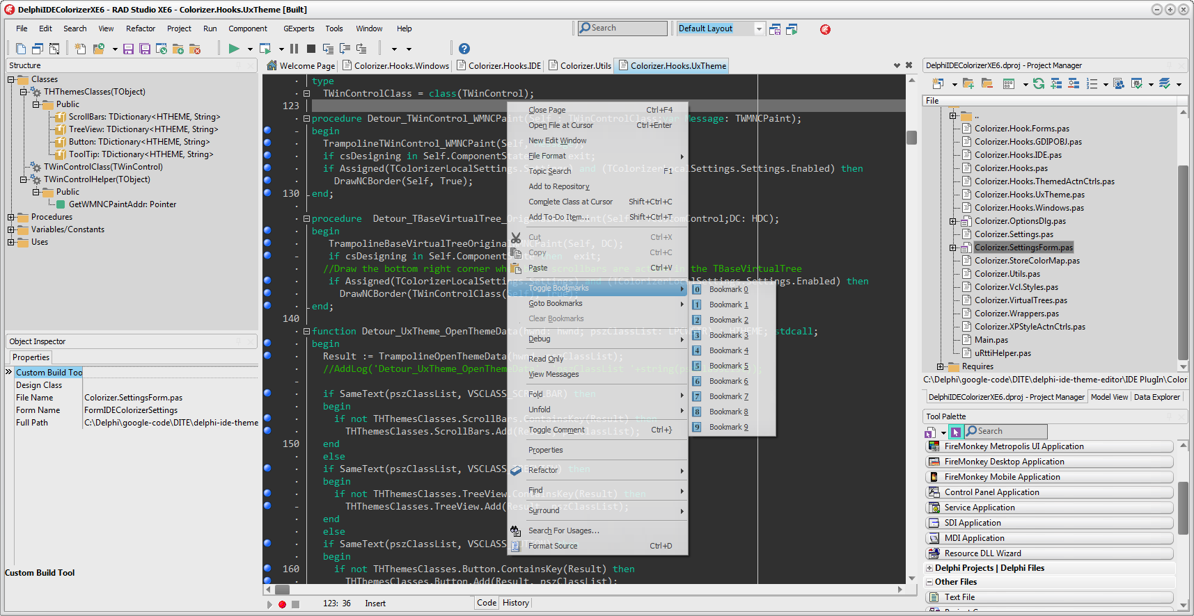Open the GExperts menu

(x=299, y=29)
